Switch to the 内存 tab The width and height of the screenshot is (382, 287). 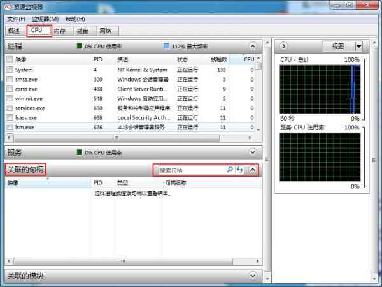tap(62, 31)
